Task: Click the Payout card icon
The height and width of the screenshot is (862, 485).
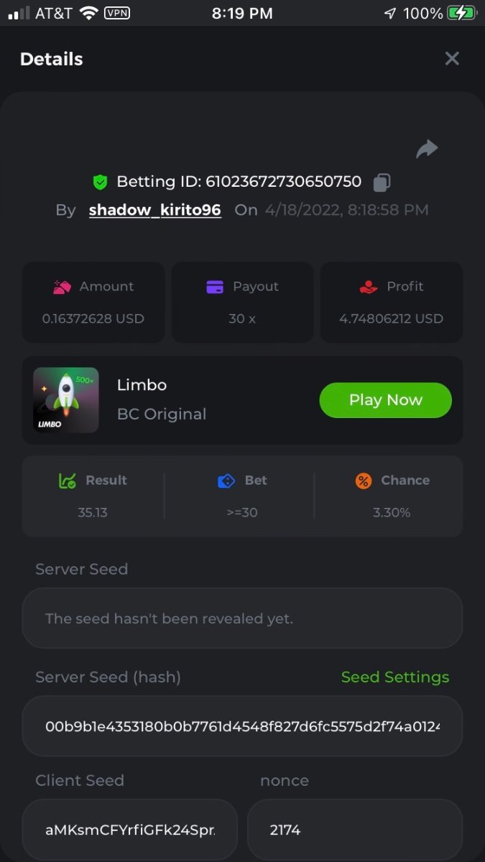Action: coord(215,287)
